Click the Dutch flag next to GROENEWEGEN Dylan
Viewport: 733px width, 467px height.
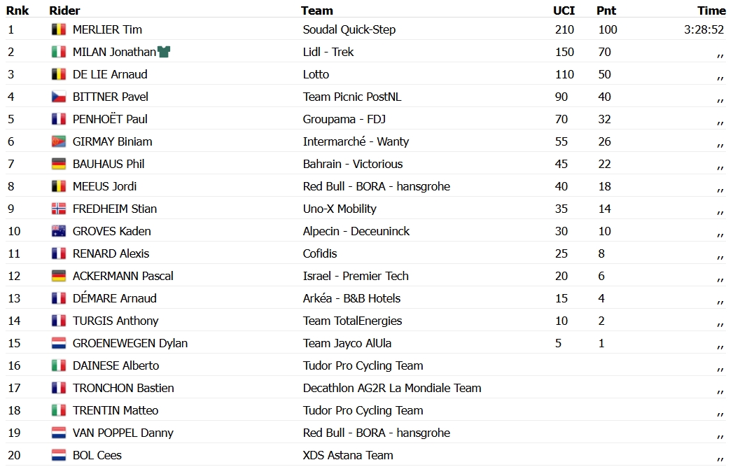(58, 344)
